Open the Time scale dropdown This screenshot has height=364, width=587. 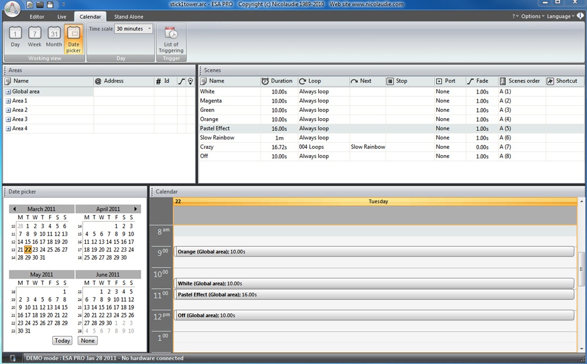(133, 29)
